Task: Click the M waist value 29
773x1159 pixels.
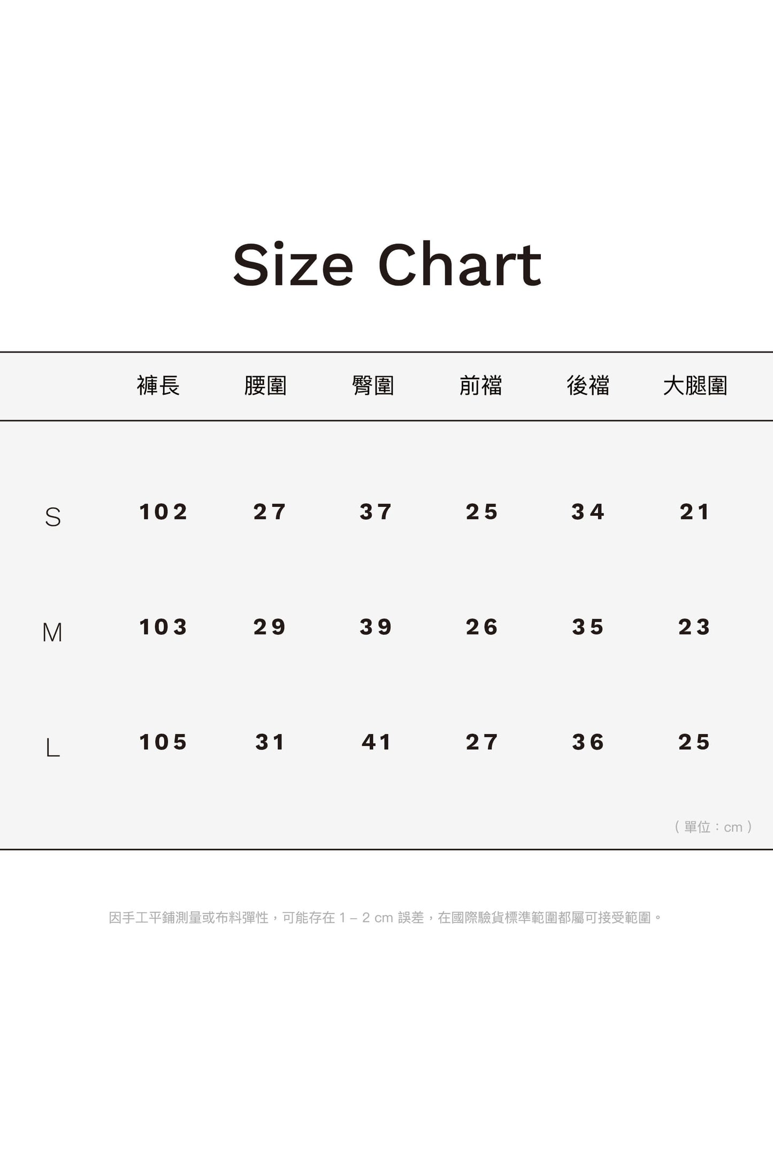Action: tap(270, 627)
